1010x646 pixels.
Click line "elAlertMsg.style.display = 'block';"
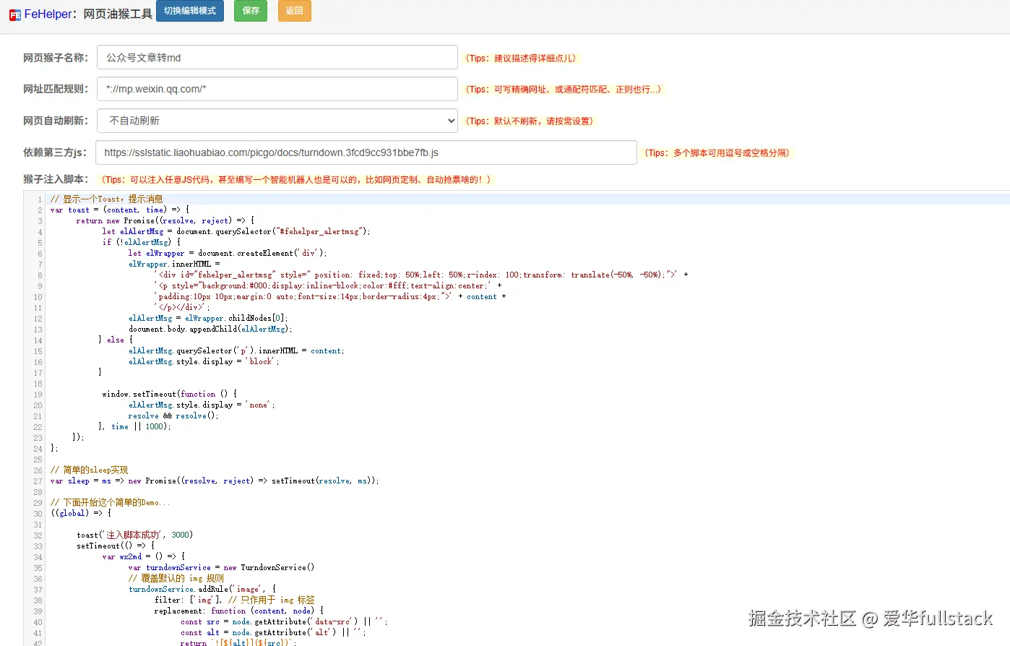tap(204, 361)
